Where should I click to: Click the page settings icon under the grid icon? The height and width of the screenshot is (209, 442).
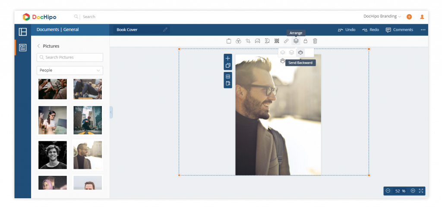[228, 83]
